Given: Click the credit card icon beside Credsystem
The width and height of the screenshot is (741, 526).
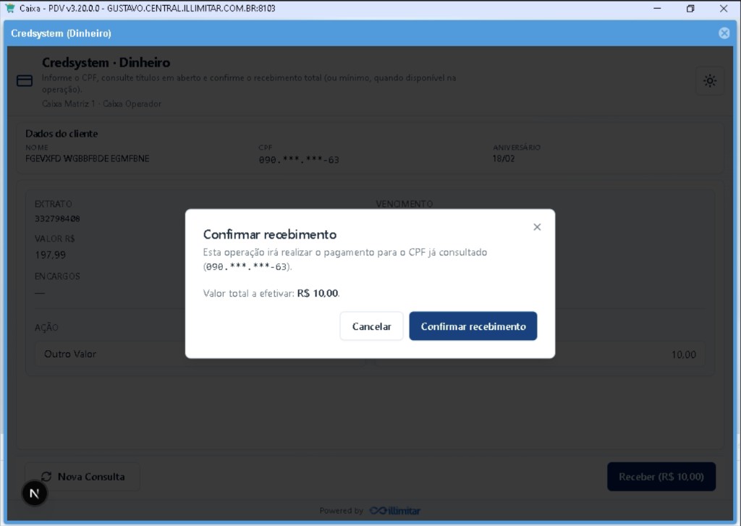Looking at the screenshot, I should pos(25,81).
